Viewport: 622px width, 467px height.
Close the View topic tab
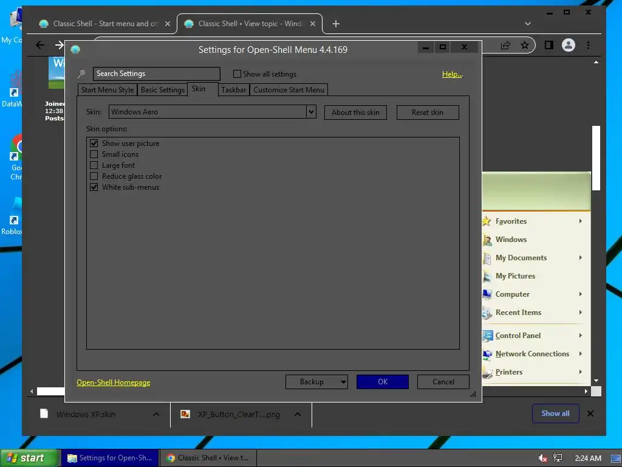[x=313, y=24]
